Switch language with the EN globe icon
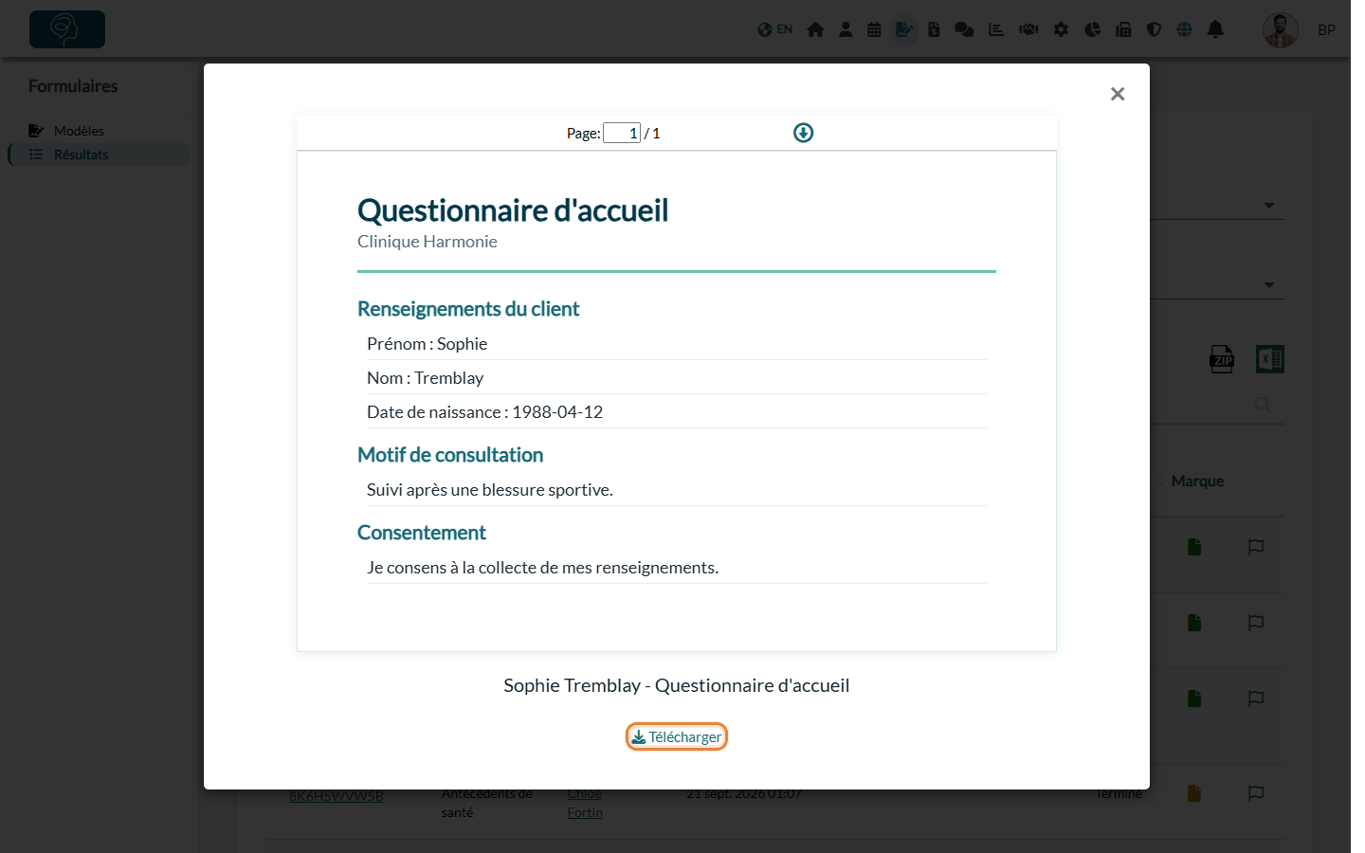The image size is (1365, 853). coord(774,29)
